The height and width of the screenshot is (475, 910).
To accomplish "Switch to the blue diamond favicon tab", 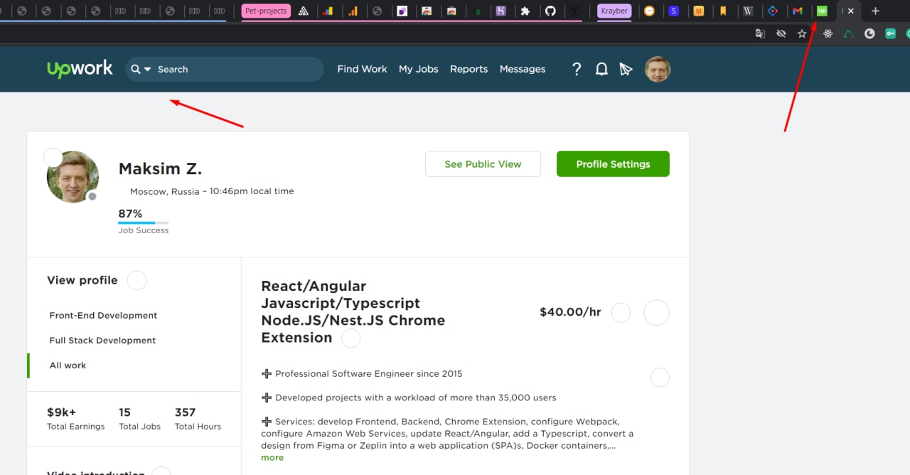I will click(x=773, y=11).
